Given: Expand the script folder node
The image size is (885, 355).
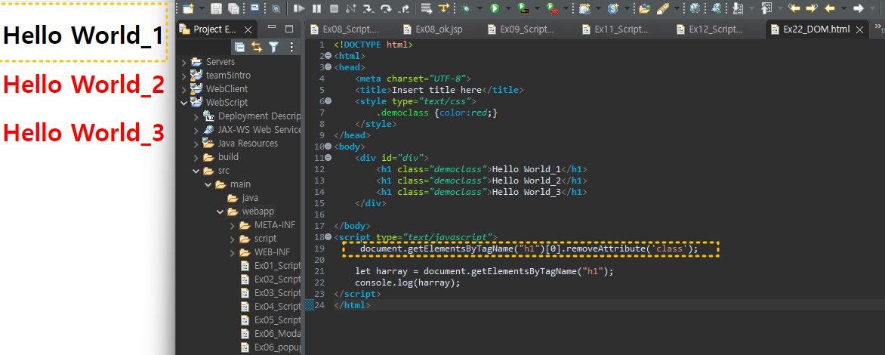Looking at the screenshot, I should pyautogui.click(x=232, y=239).
